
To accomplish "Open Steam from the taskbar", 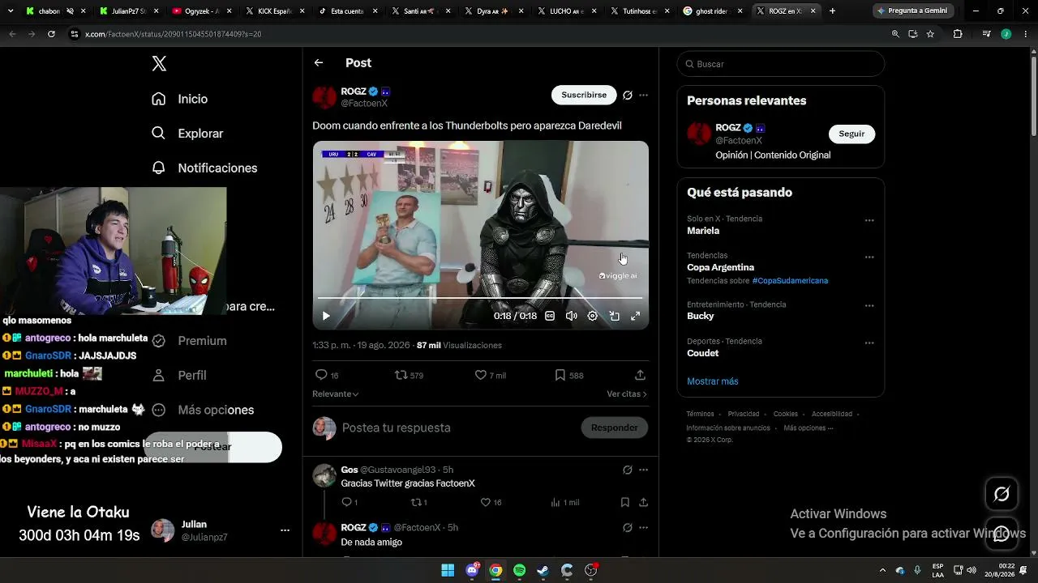I will click(x=543, y=570).
